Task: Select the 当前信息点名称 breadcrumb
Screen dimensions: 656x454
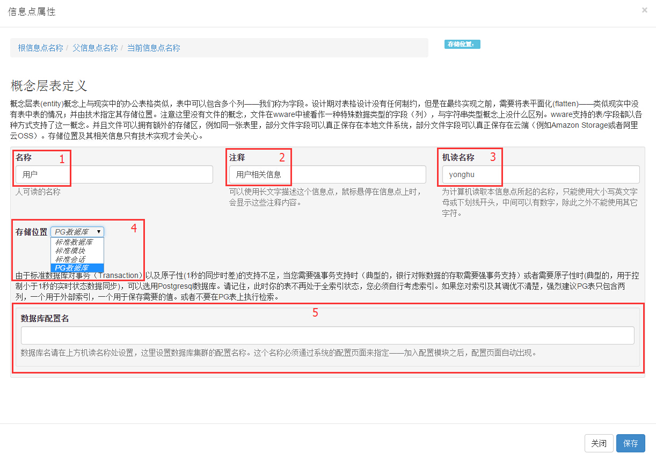Action: (154, 48)
